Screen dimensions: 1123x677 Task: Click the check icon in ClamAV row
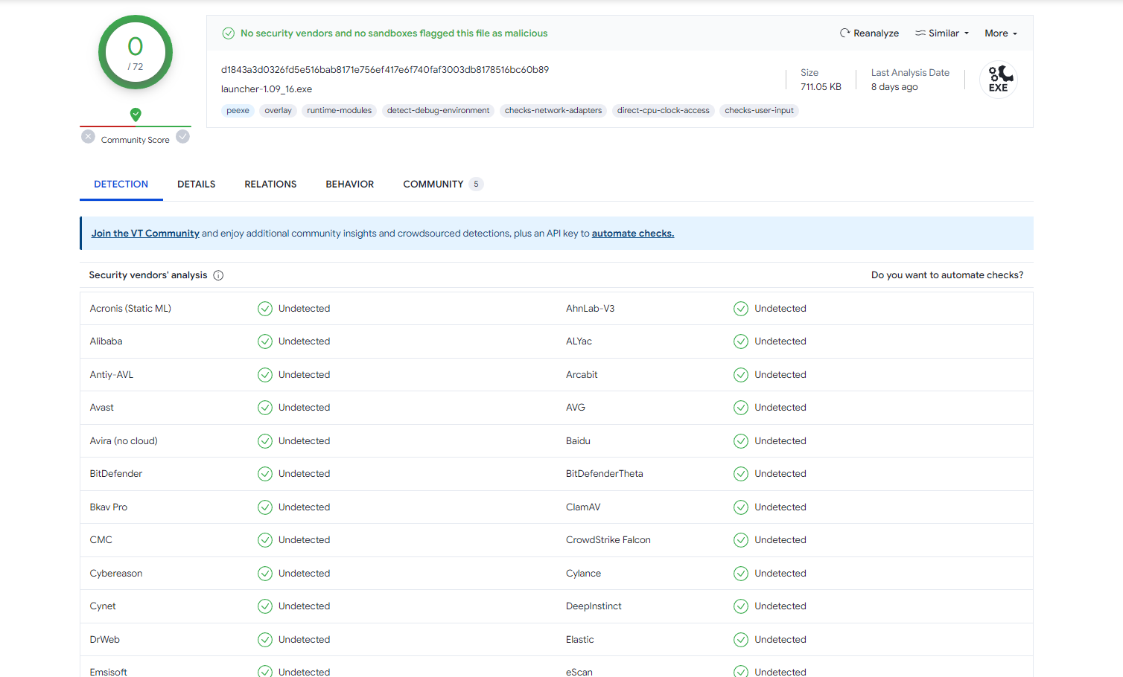741,507
